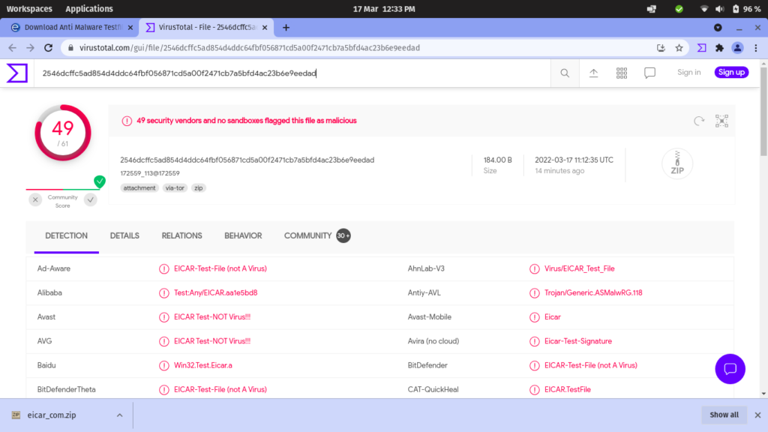Click the Show all downloads button

pos(724,415)
